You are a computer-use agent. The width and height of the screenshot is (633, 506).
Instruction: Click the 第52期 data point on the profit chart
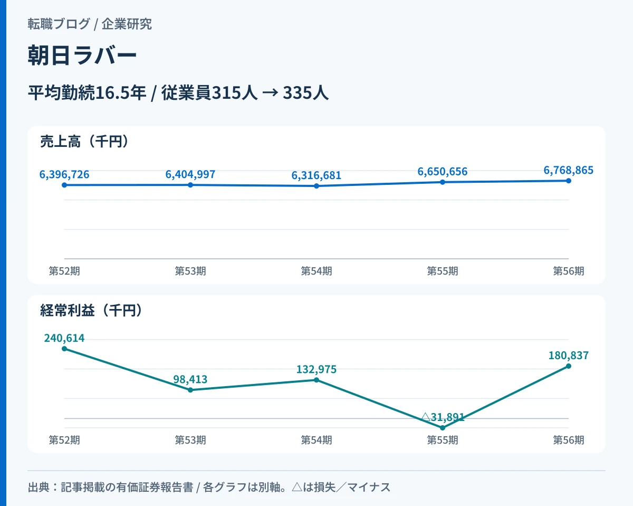click(x=64, y=349)
